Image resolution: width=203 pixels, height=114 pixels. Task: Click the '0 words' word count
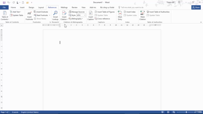pos(15,112)
